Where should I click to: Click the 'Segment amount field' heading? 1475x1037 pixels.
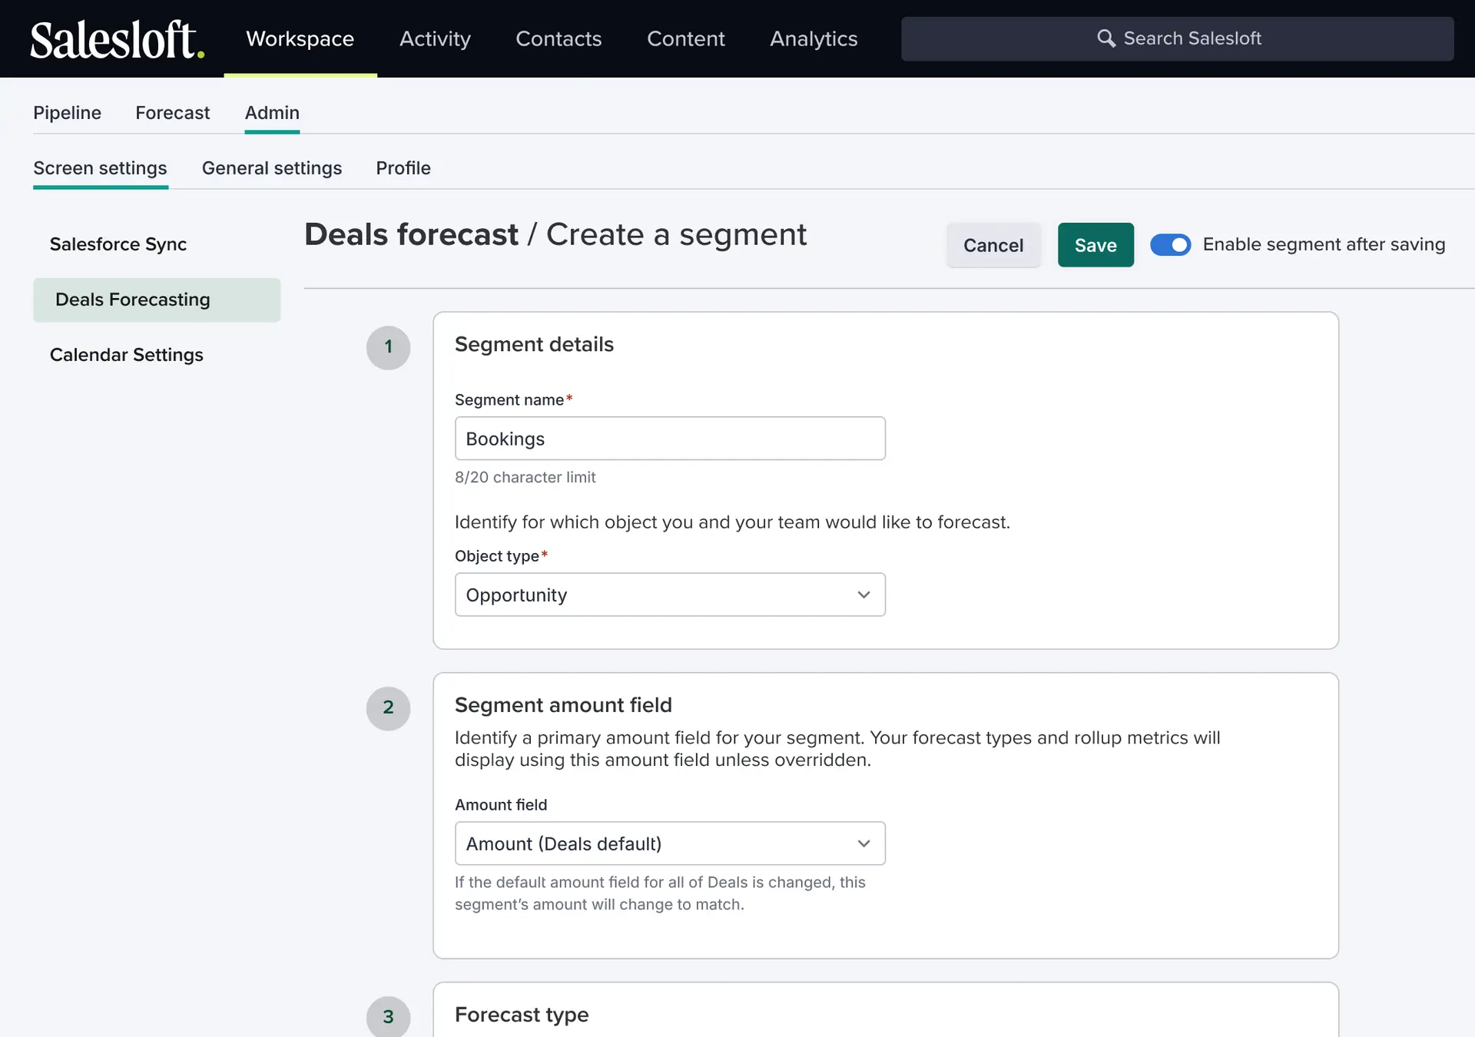pos(563,705)
